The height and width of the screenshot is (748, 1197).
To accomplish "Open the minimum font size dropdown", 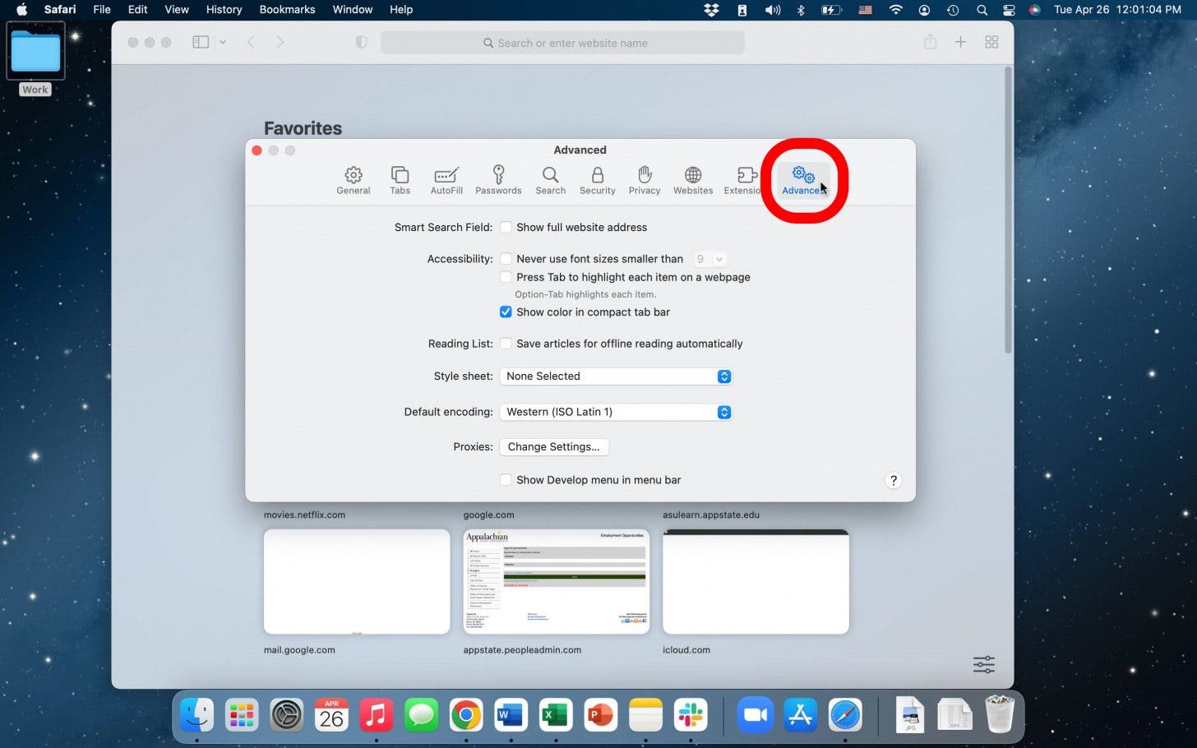I will tap(709, 259).
